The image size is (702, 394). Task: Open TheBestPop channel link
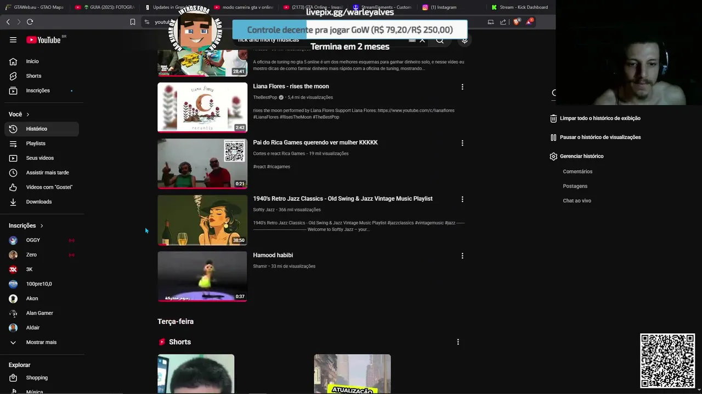point(265,97)
